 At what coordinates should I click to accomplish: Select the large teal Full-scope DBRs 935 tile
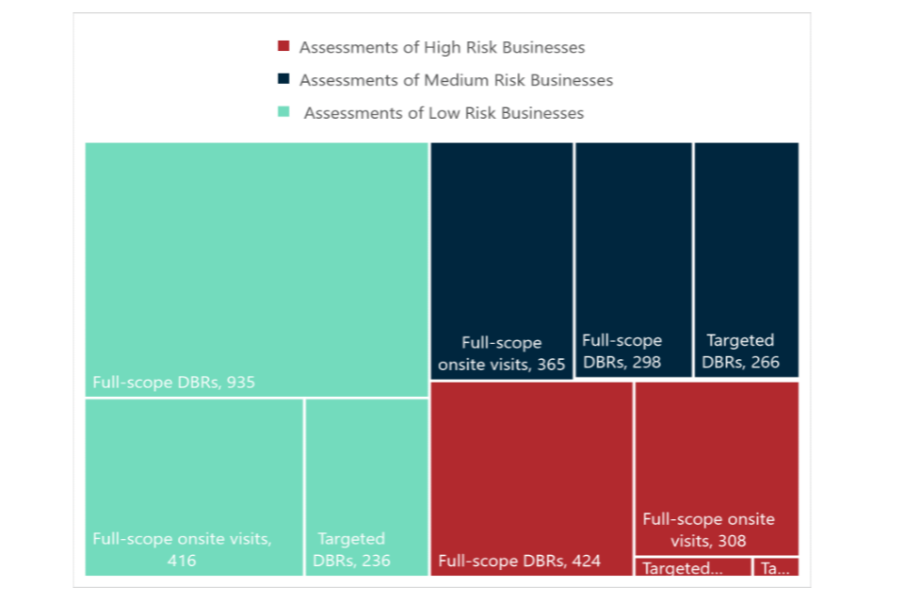256,269
